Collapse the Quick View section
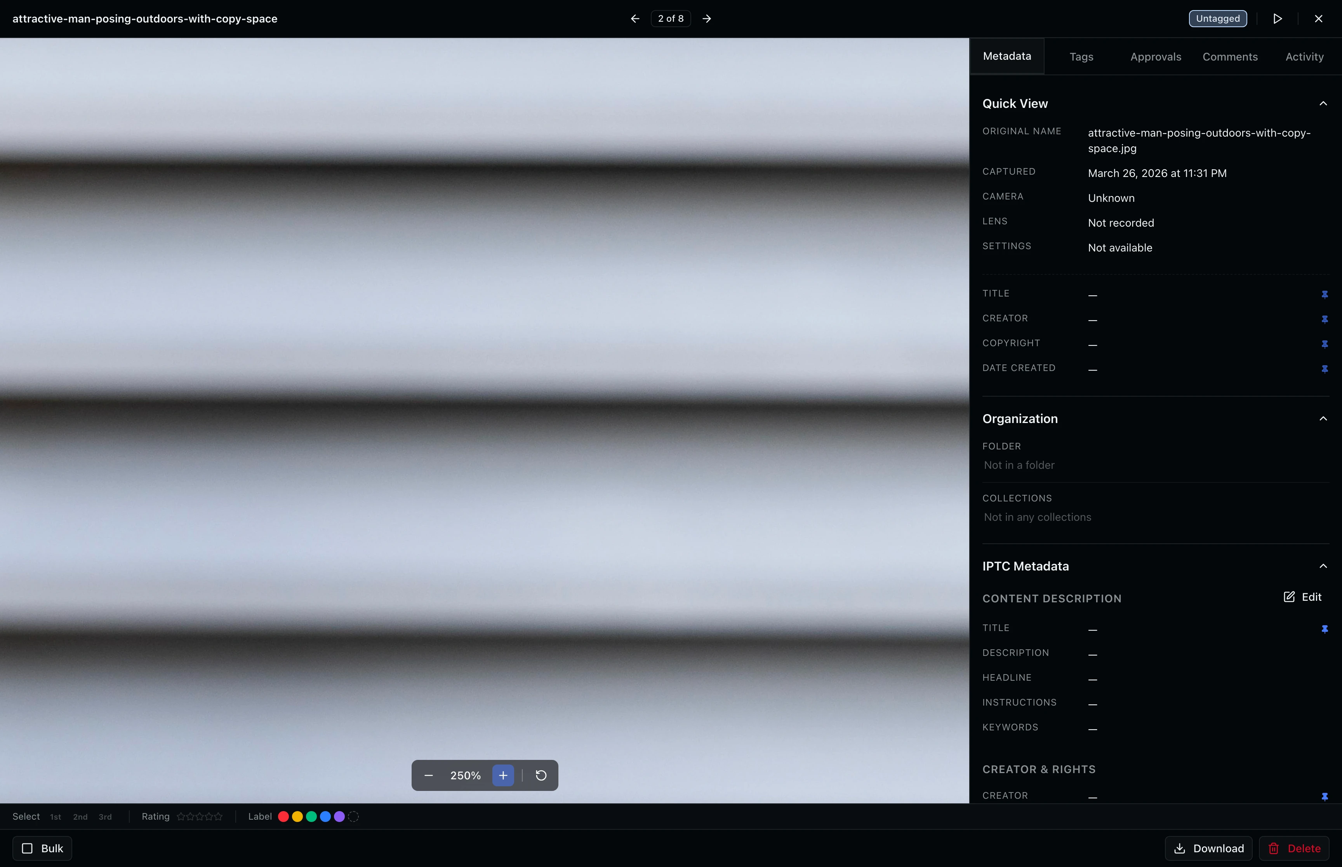The height and width of the screenshot is (867, 1342). (x=1323, y=103)
